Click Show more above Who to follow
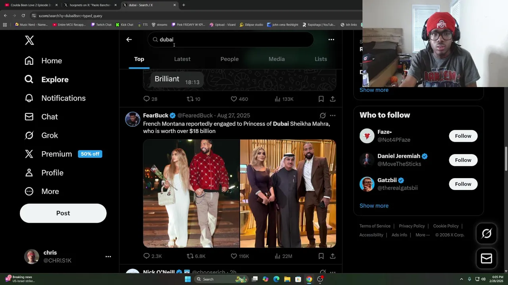Image resolution: width=508 pixels, height=285 pixels. click(374, 90)
